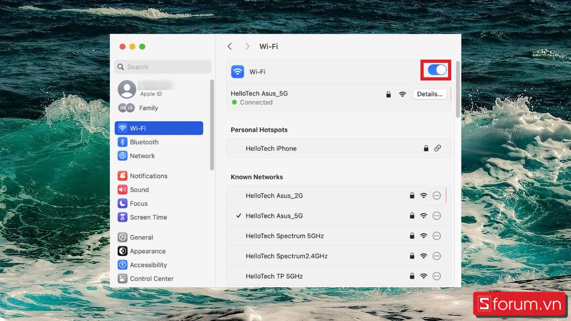
Task: Click the personal hotspot link icon beside HelloTech iPhone
Action: (438, 148)
